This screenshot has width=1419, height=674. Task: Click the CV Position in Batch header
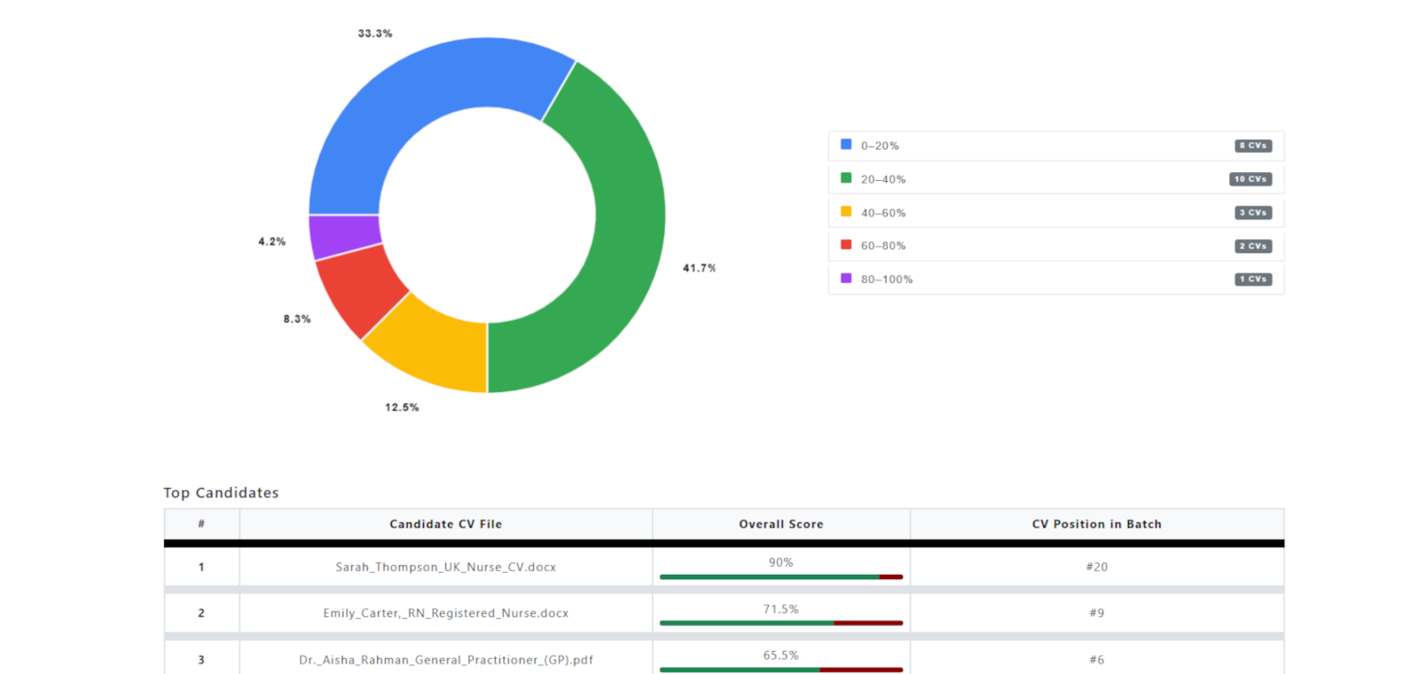coord(1096,524)
